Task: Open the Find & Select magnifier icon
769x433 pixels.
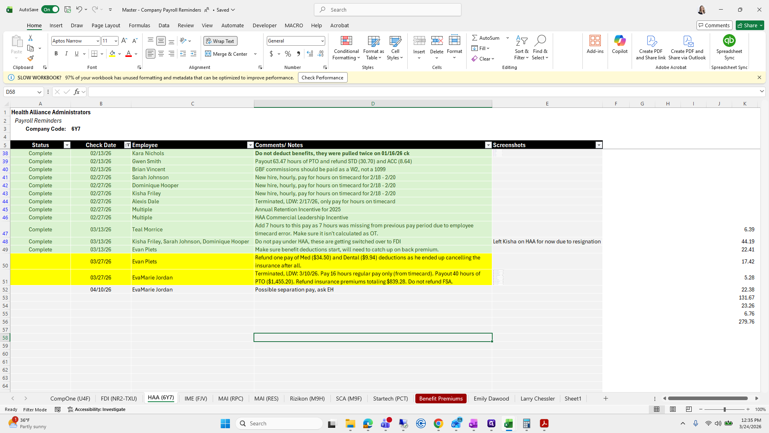Action: pos(540,41)
